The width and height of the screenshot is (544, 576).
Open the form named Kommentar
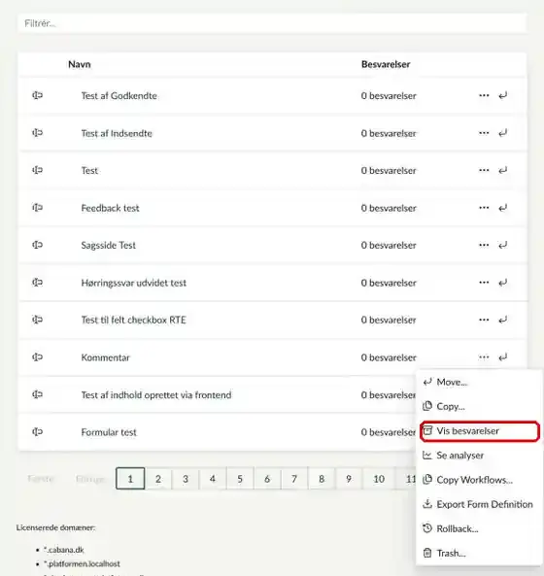[x=106, y=357]
